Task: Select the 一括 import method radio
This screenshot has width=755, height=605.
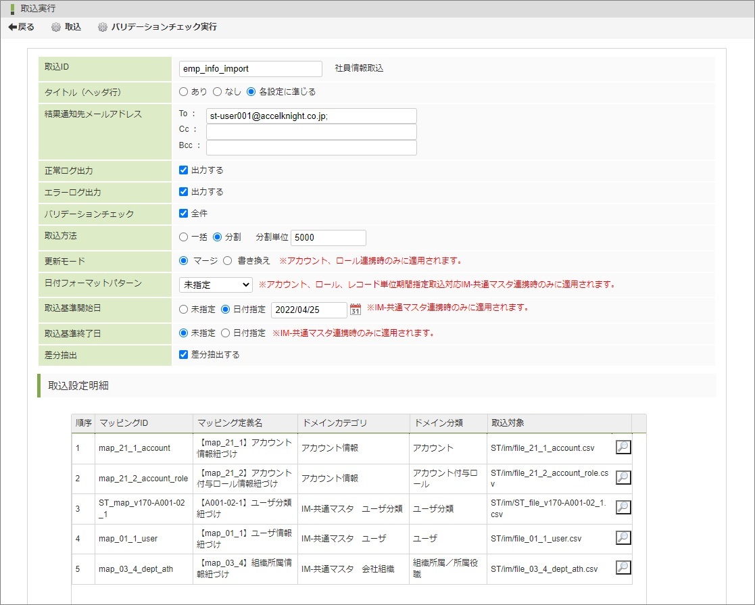Action: pos(183,237)
